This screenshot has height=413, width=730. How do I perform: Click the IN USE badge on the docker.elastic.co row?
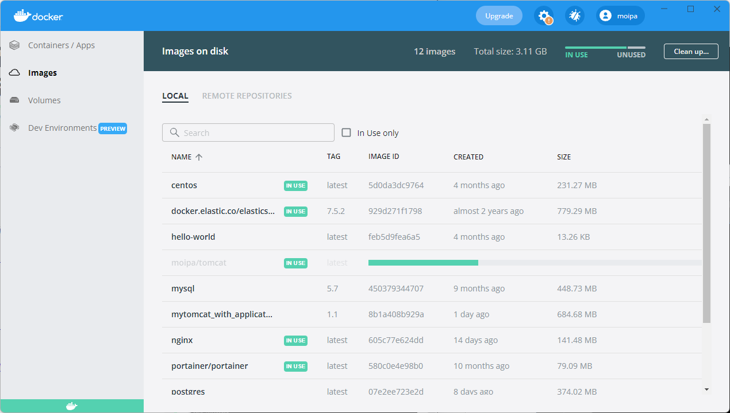point(295,212)
